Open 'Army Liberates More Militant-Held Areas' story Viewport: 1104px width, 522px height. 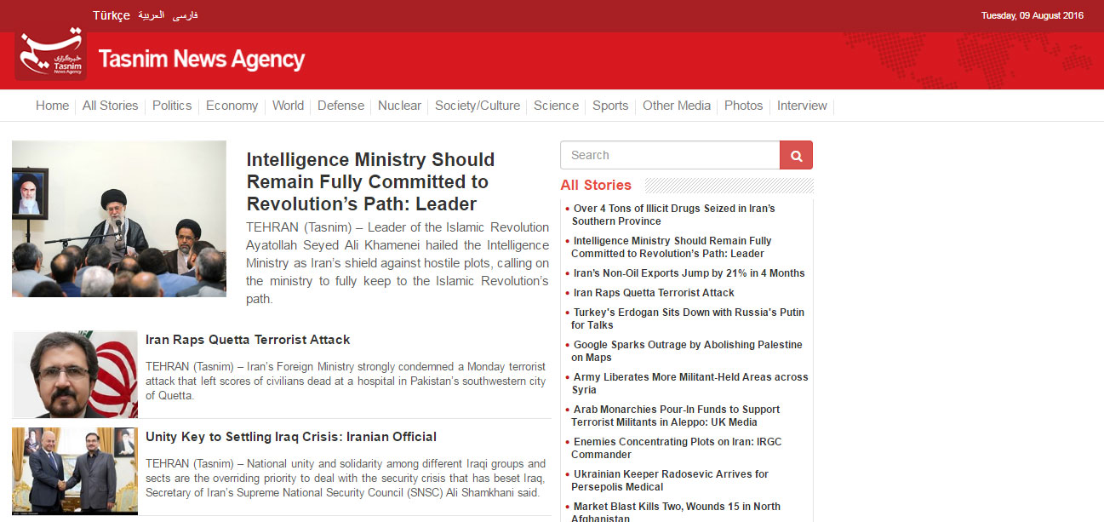(x=690, y=383)
